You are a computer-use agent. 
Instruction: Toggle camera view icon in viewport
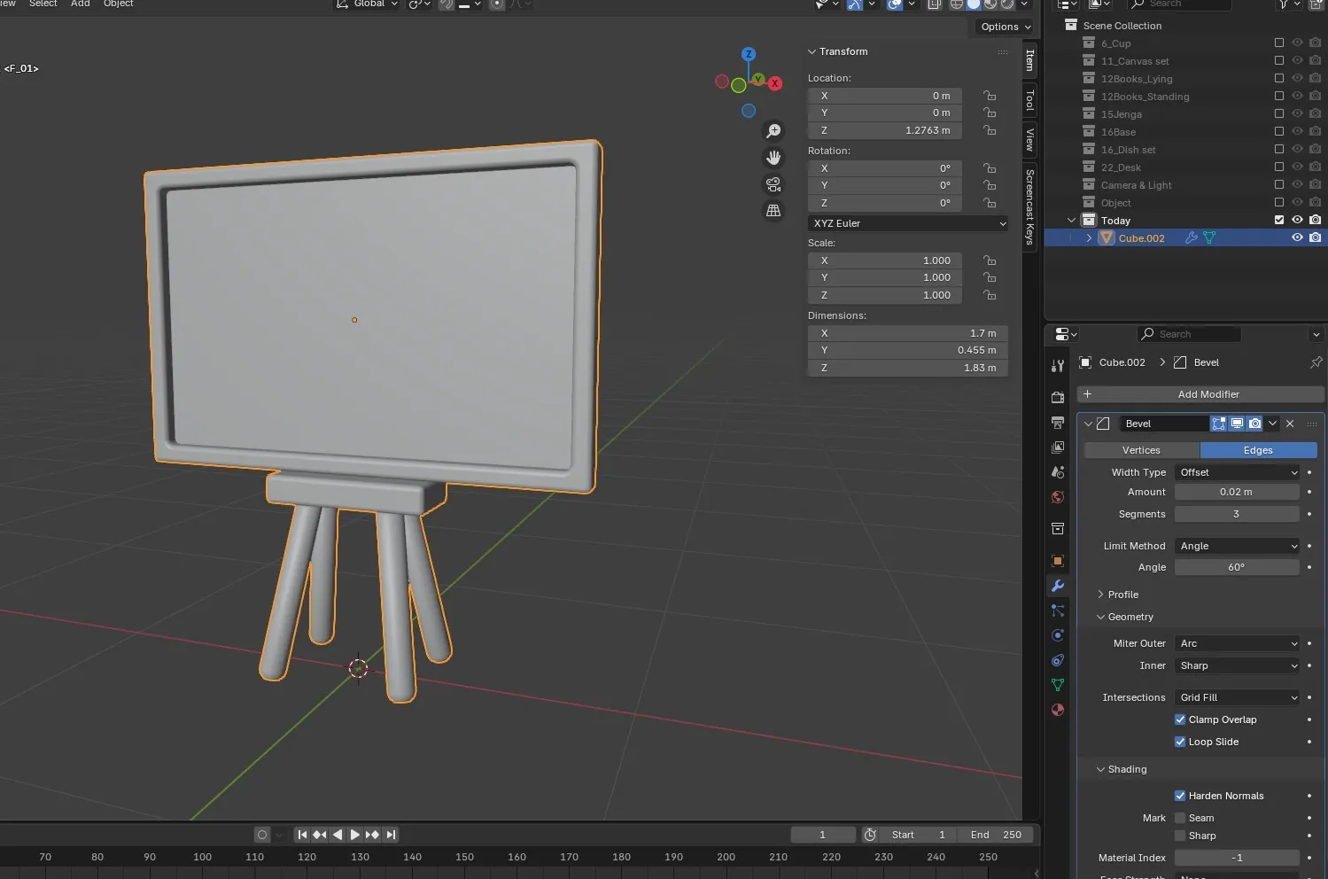(x=773, y=184)
